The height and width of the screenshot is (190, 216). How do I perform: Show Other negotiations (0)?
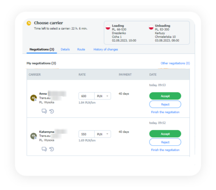[x=175, y=63]
